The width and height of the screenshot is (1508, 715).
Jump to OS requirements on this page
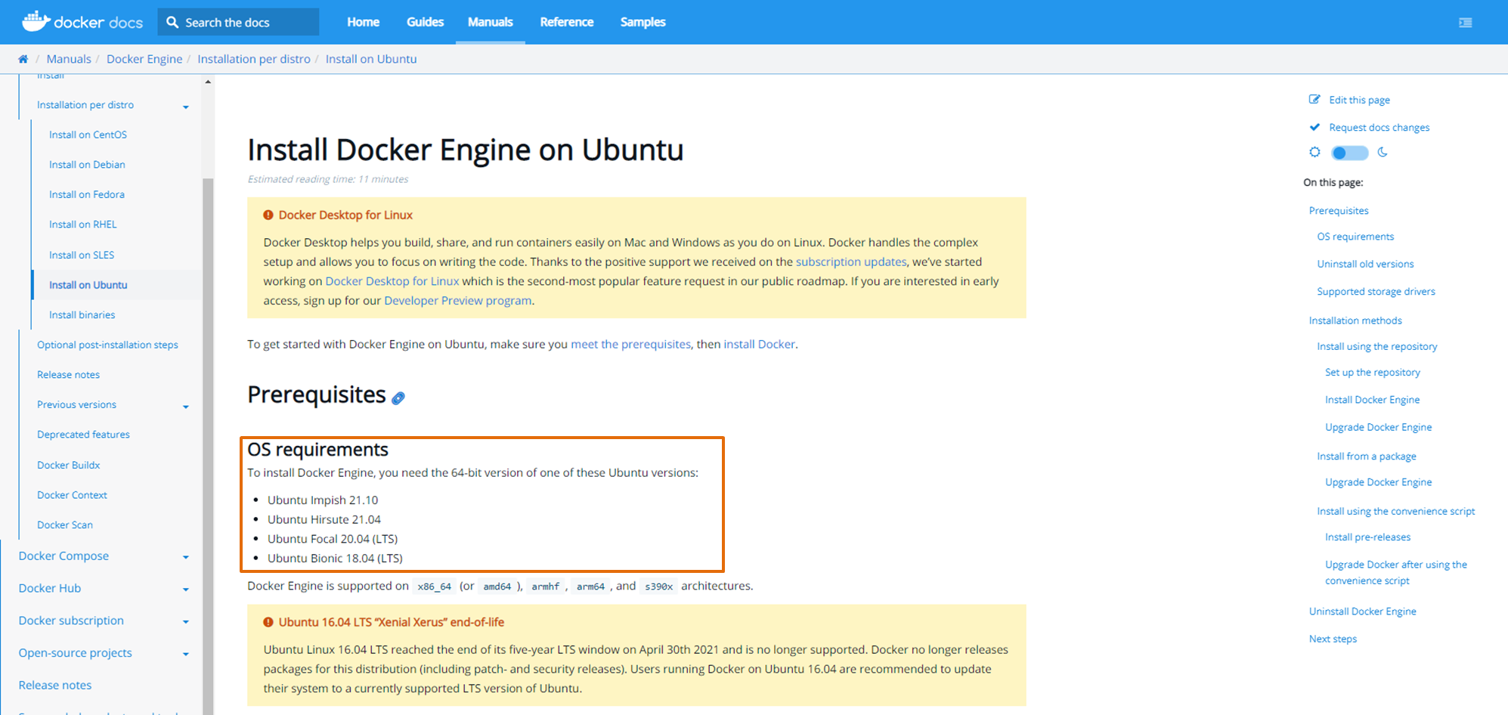(x=1355, y=237)
